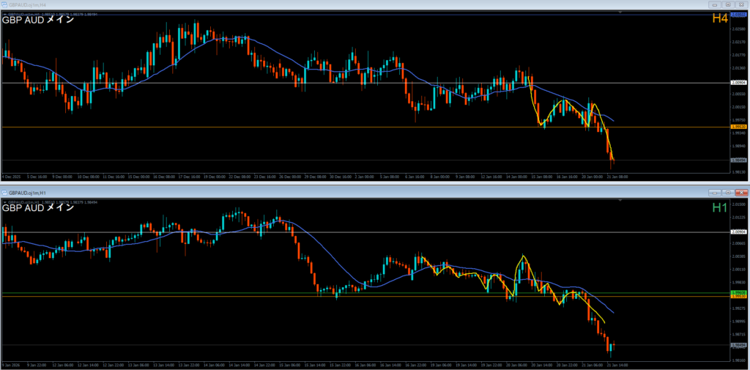Click the 2.00904 price tag on H4 chart
750x370 pixels.
point(738,83)
